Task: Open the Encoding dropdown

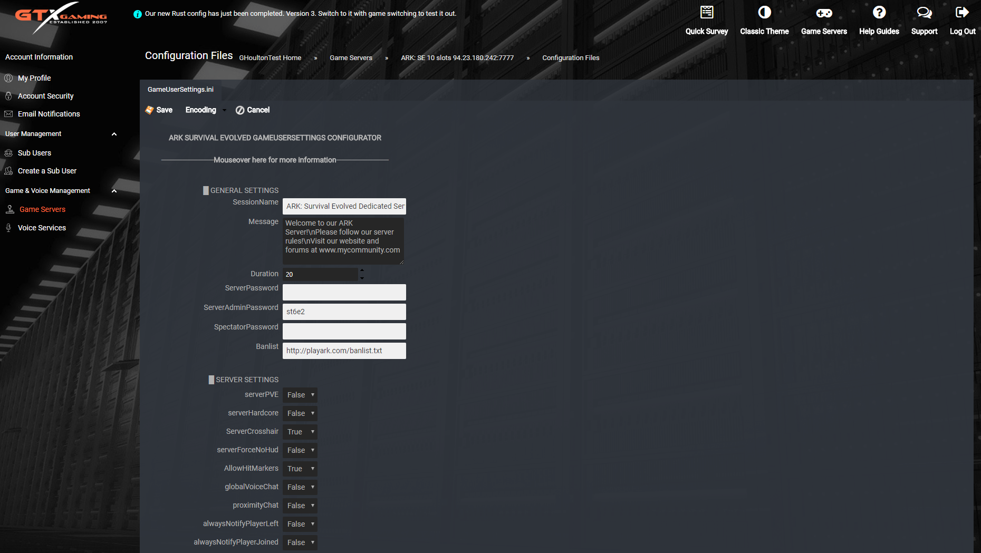Action: point(206,110)
